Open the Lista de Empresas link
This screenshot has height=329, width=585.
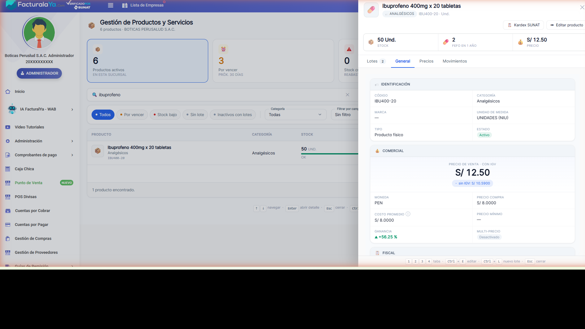[147, 5]
